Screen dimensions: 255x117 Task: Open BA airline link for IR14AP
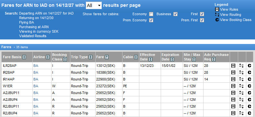point(36,79)
